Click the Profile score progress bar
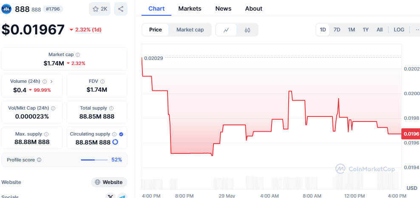Image resolution: width=420 pixels, height=198 pixels. pos(94,160)
